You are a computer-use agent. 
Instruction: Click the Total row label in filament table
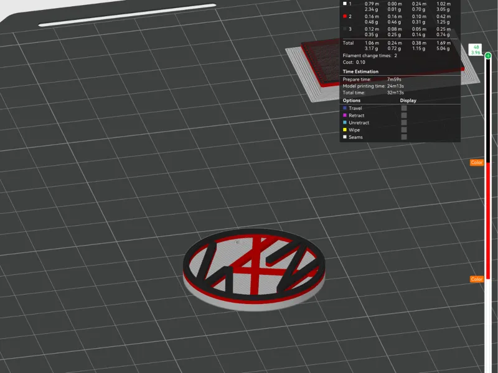tap(348, 43)
